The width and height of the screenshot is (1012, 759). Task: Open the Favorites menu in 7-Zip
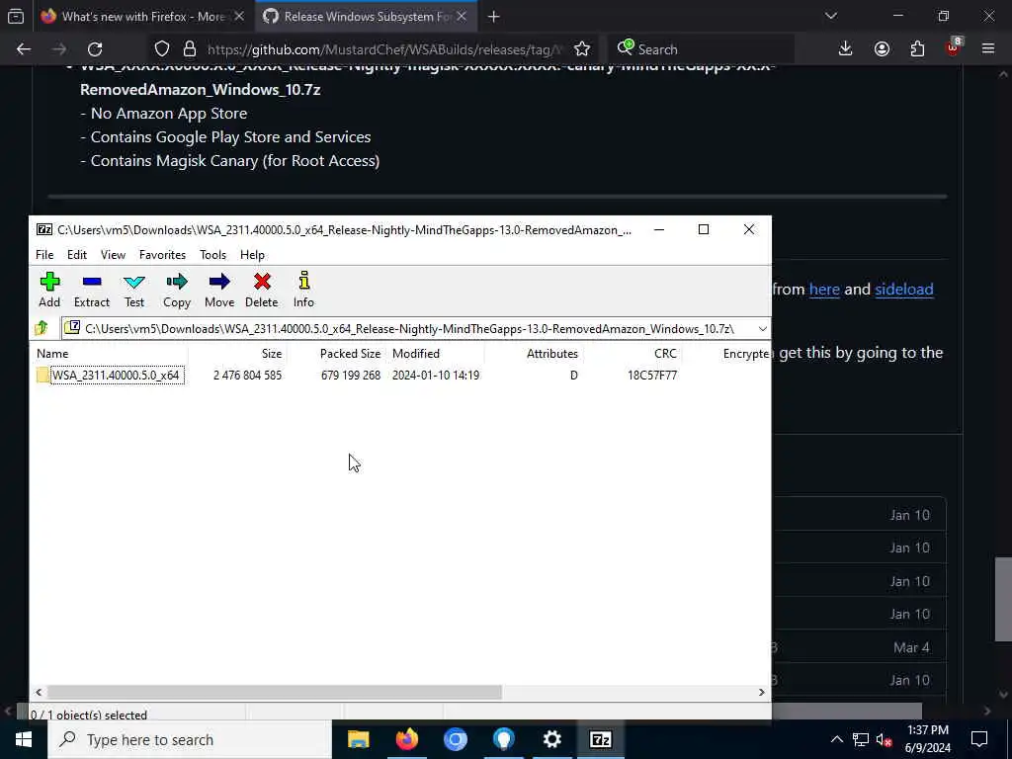[163, 255]
